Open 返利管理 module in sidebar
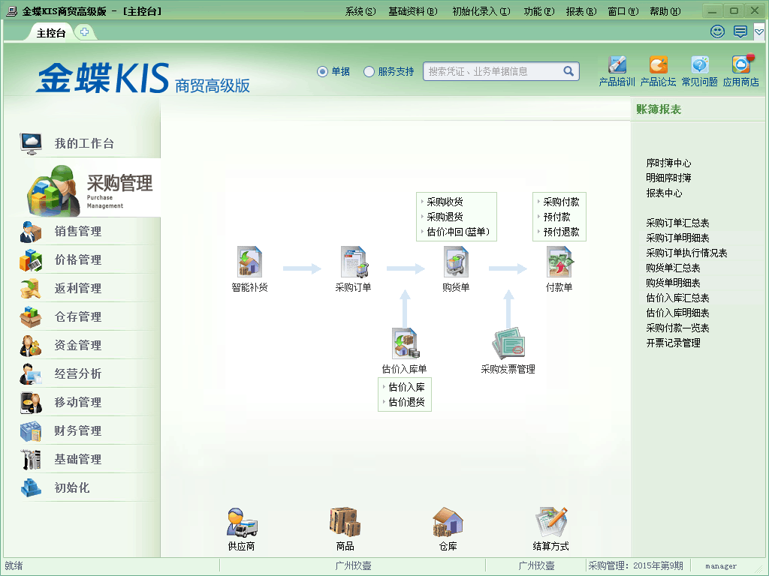 click(x=78, y=288)
